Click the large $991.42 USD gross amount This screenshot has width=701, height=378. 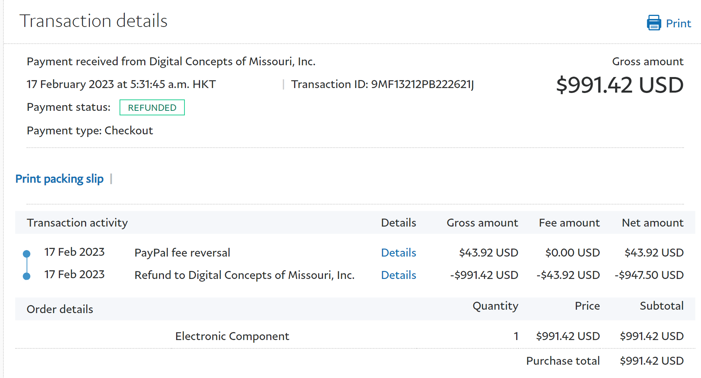619,85
